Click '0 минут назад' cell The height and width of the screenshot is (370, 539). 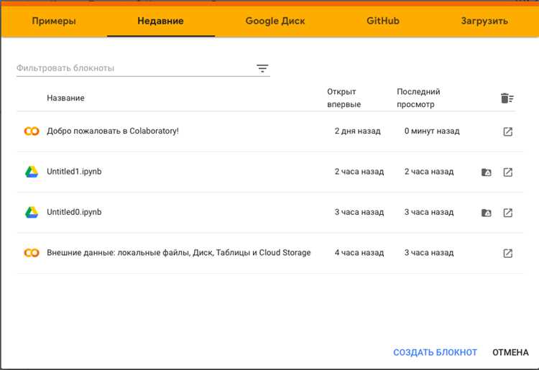coord(432,131)
